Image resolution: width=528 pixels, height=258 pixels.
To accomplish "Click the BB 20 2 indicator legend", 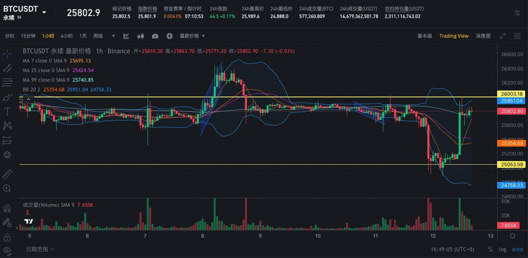I will (67, 90).
